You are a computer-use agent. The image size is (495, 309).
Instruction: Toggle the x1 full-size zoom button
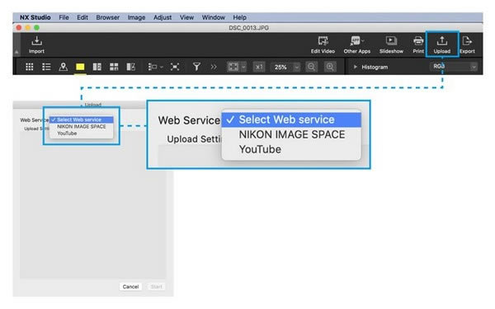(x=259, y=67)
